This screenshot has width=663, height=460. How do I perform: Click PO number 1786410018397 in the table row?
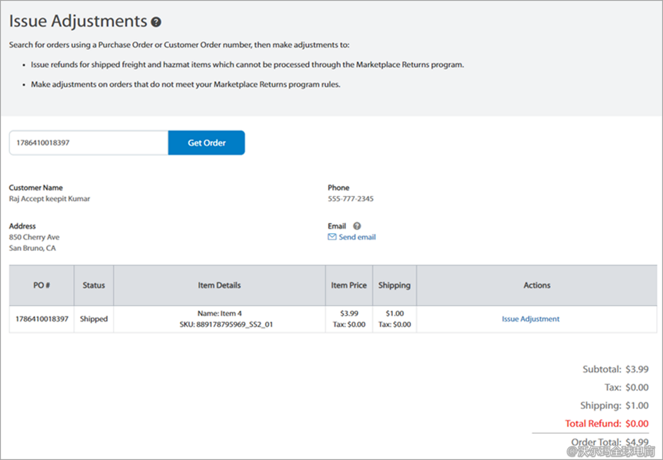coord(42,319)
